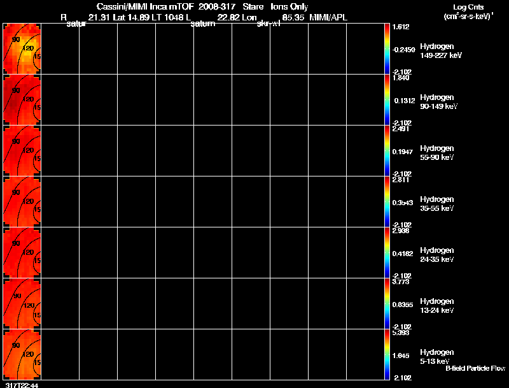
Task: Click the color bar maximum value 1.840
Action: tap(401, 78)
